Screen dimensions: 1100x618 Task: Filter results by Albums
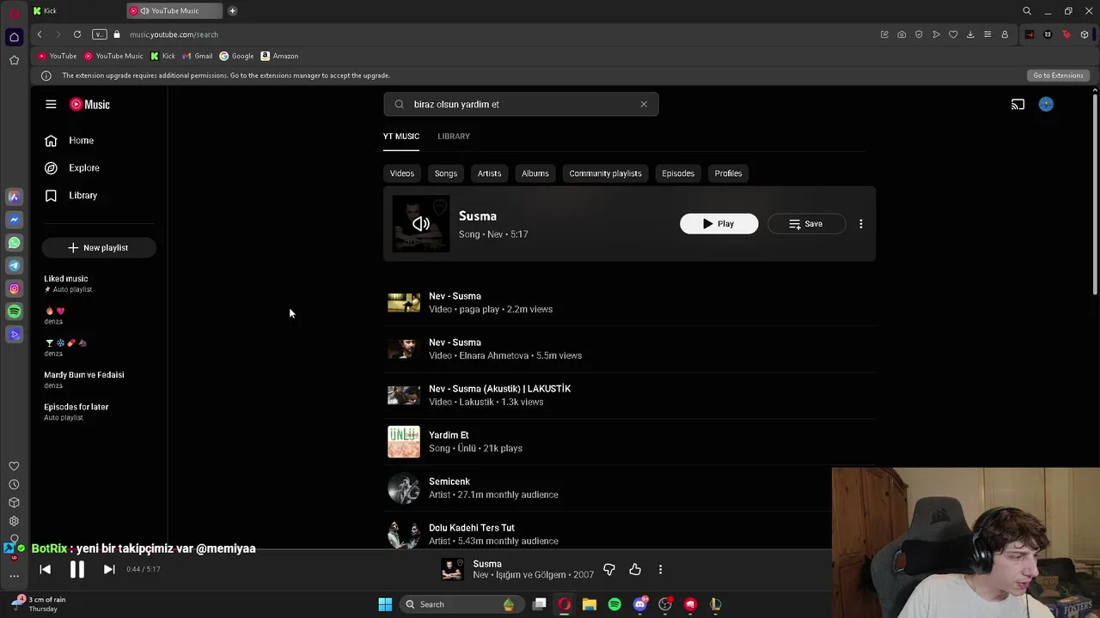pyautogui.click(x=535, y=173)
